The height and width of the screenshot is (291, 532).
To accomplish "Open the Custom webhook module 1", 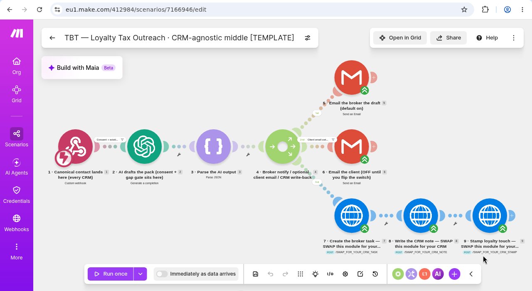I will [x=75, y=146].
